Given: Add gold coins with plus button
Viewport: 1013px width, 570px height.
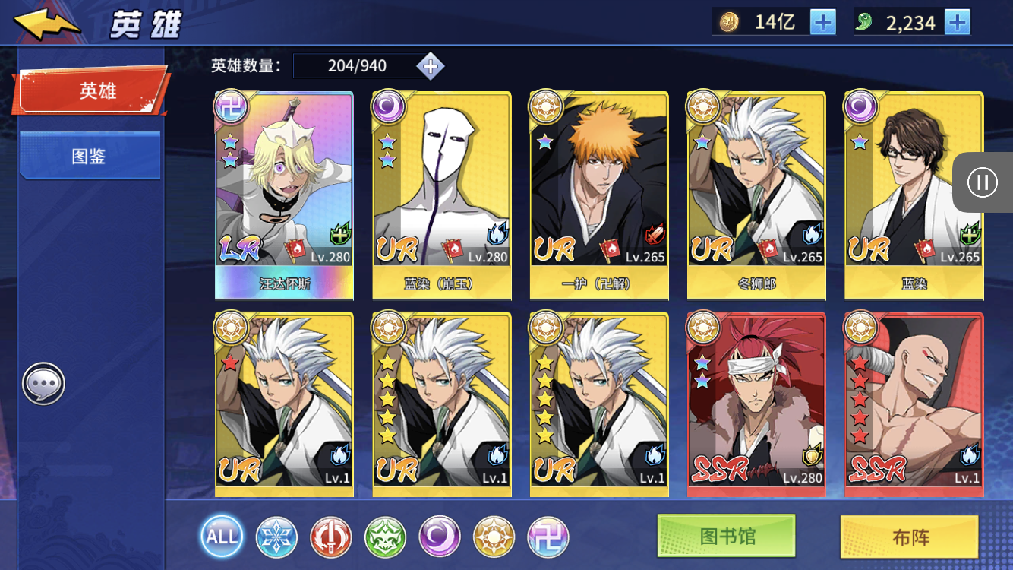Looking at the screenshot, I should tap(822, 22).
